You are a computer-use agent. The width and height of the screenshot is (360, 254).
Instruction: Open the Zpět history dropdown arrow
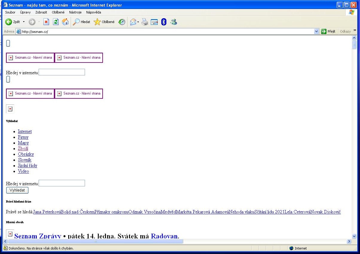tap(24, 22)
